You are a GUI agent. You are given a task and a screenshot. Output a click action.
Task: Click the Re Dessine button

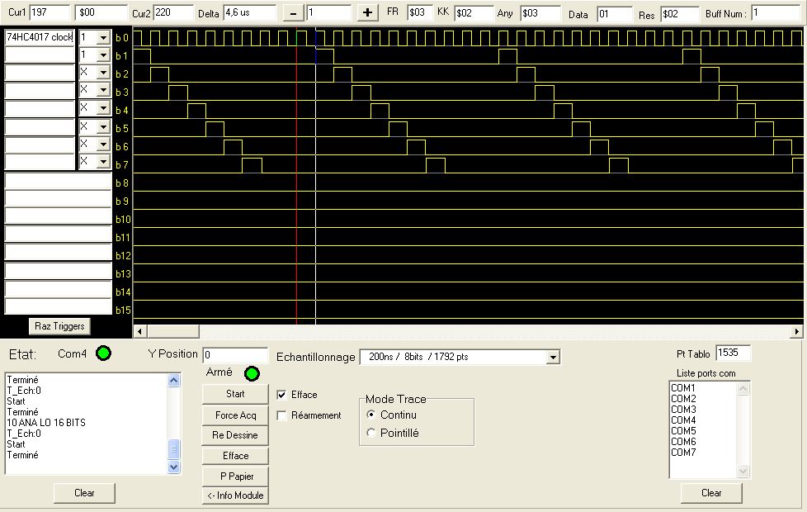[x=235, y=435]
